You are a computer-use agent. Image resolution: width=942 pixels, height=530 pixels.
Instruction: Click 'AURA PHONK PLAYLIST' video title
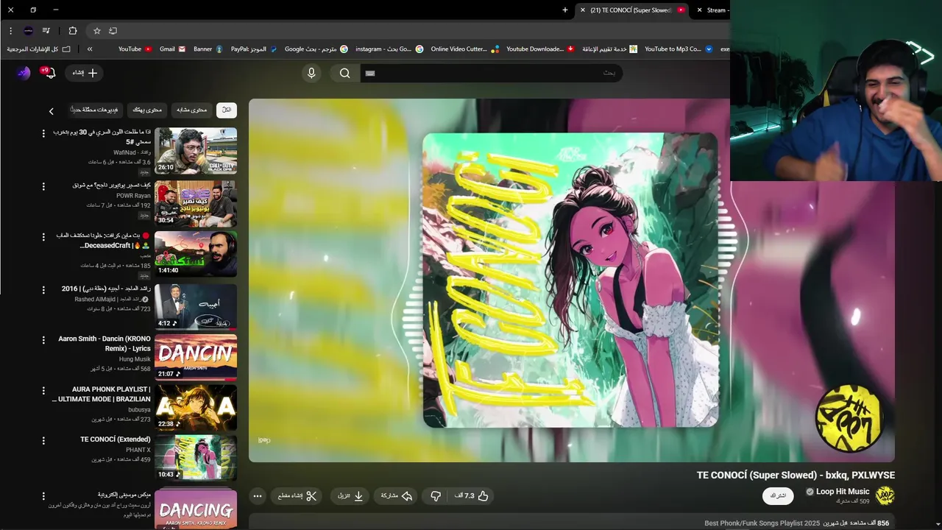click(102, 394)
